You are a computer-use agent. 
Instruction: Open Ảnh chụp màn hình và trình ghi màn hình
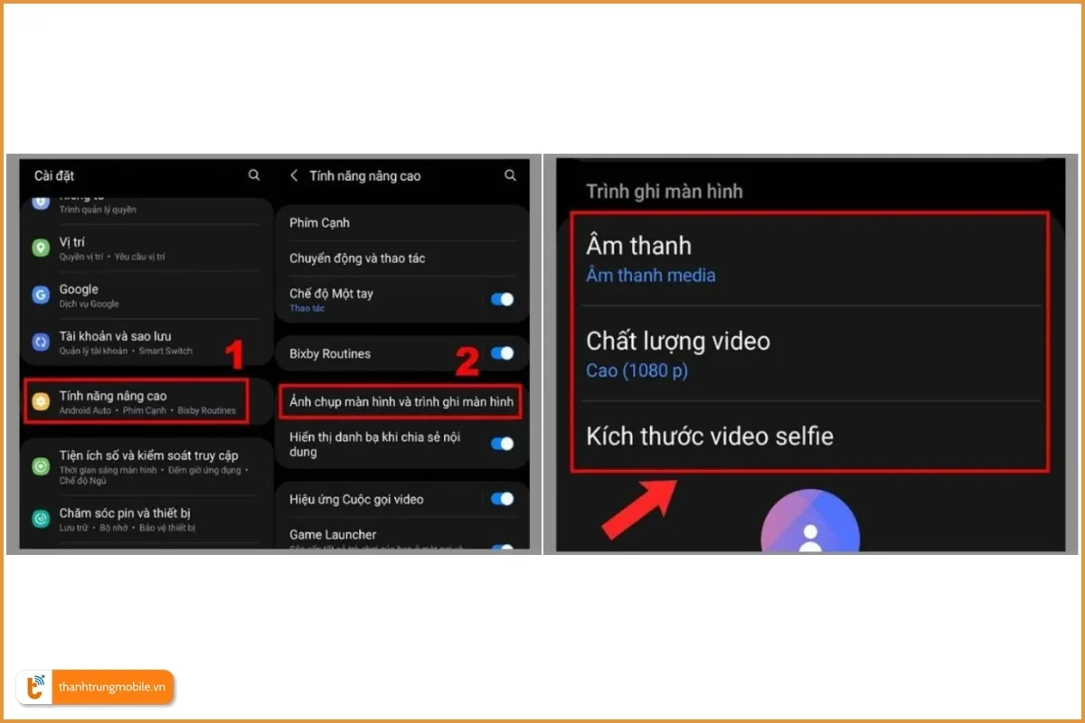point(401,400)
